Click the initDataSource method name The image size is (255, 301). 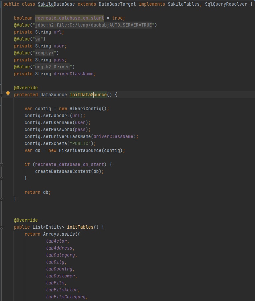pyautogui.click(x=88, y=95)
